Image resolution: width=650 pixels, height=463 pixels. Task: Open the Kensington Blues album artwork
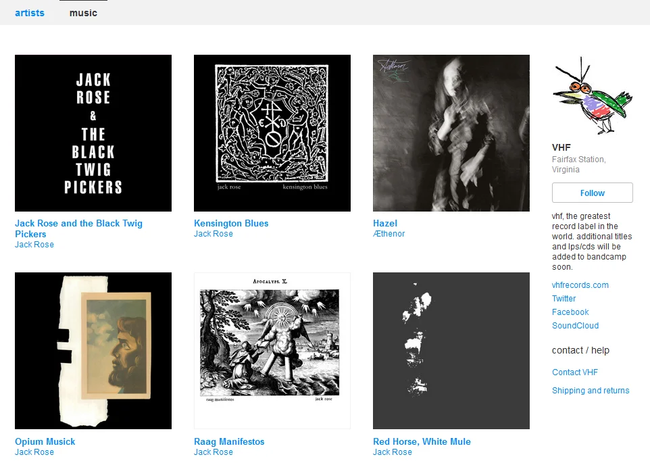point(272,133)
